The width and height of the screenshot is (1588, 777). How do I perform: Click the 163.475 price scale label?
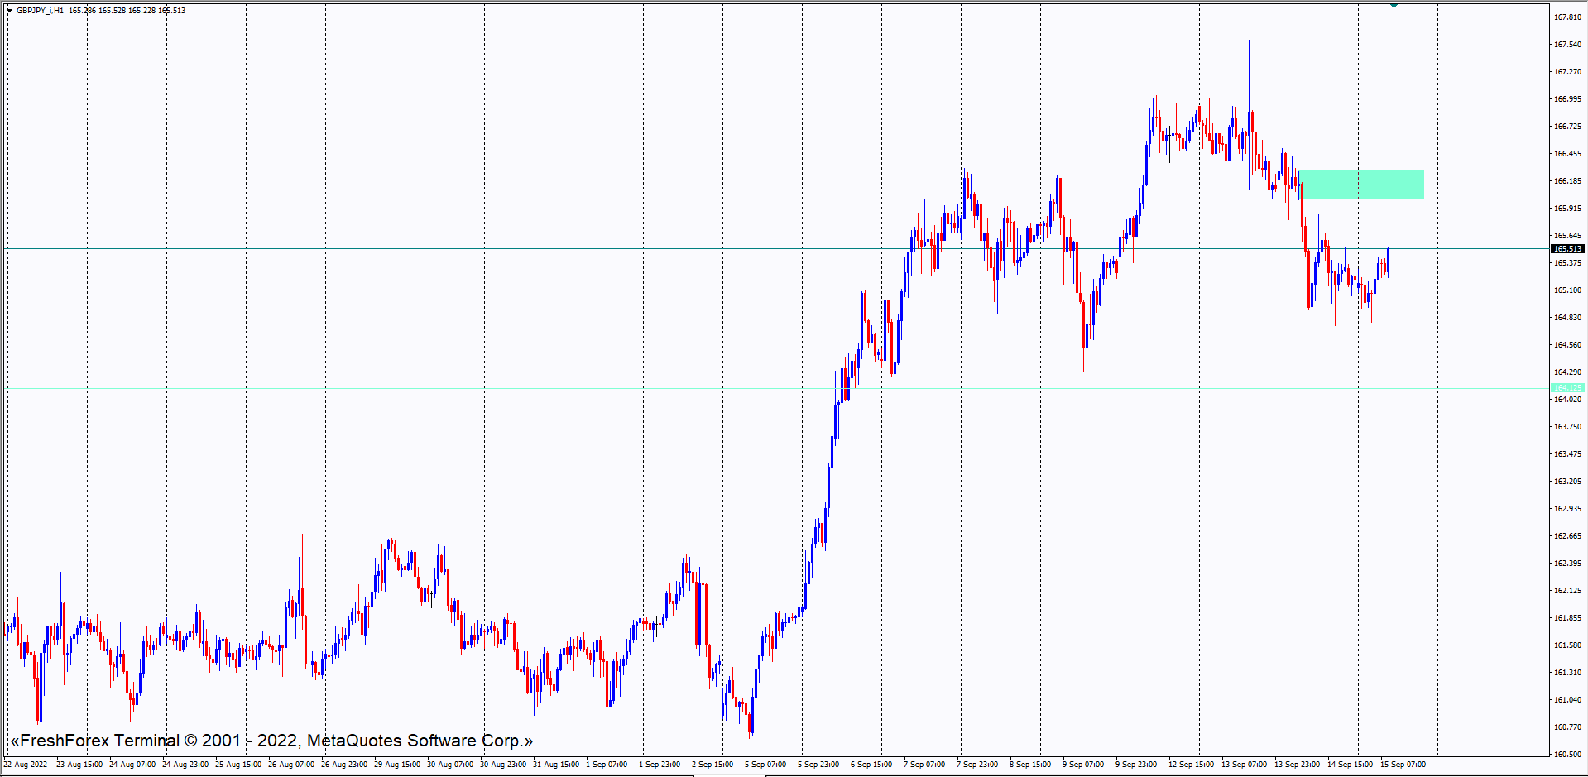pyautogui.click(x=1567, y=454)
